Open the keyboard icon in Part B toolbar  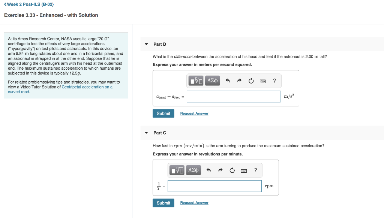pos(263,81)
